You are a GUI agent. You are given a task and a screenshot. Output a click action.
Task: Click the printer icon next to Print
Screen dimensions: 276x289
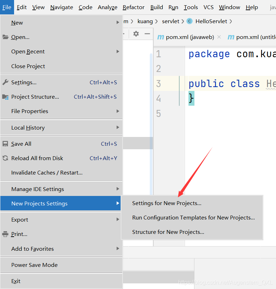point(5,234)
